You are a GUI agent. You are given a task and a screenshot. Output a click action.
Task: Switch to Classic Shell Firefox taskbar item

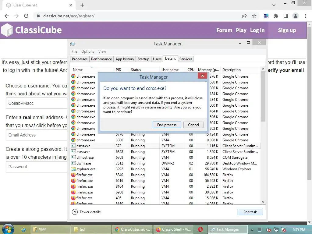173,229
